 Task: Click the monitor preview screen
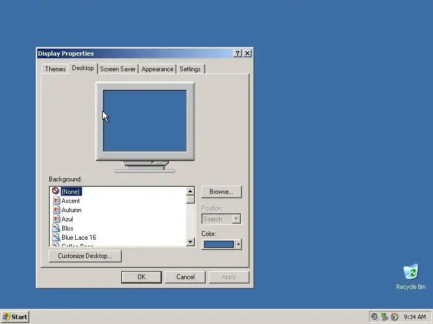tap(145, 121)
